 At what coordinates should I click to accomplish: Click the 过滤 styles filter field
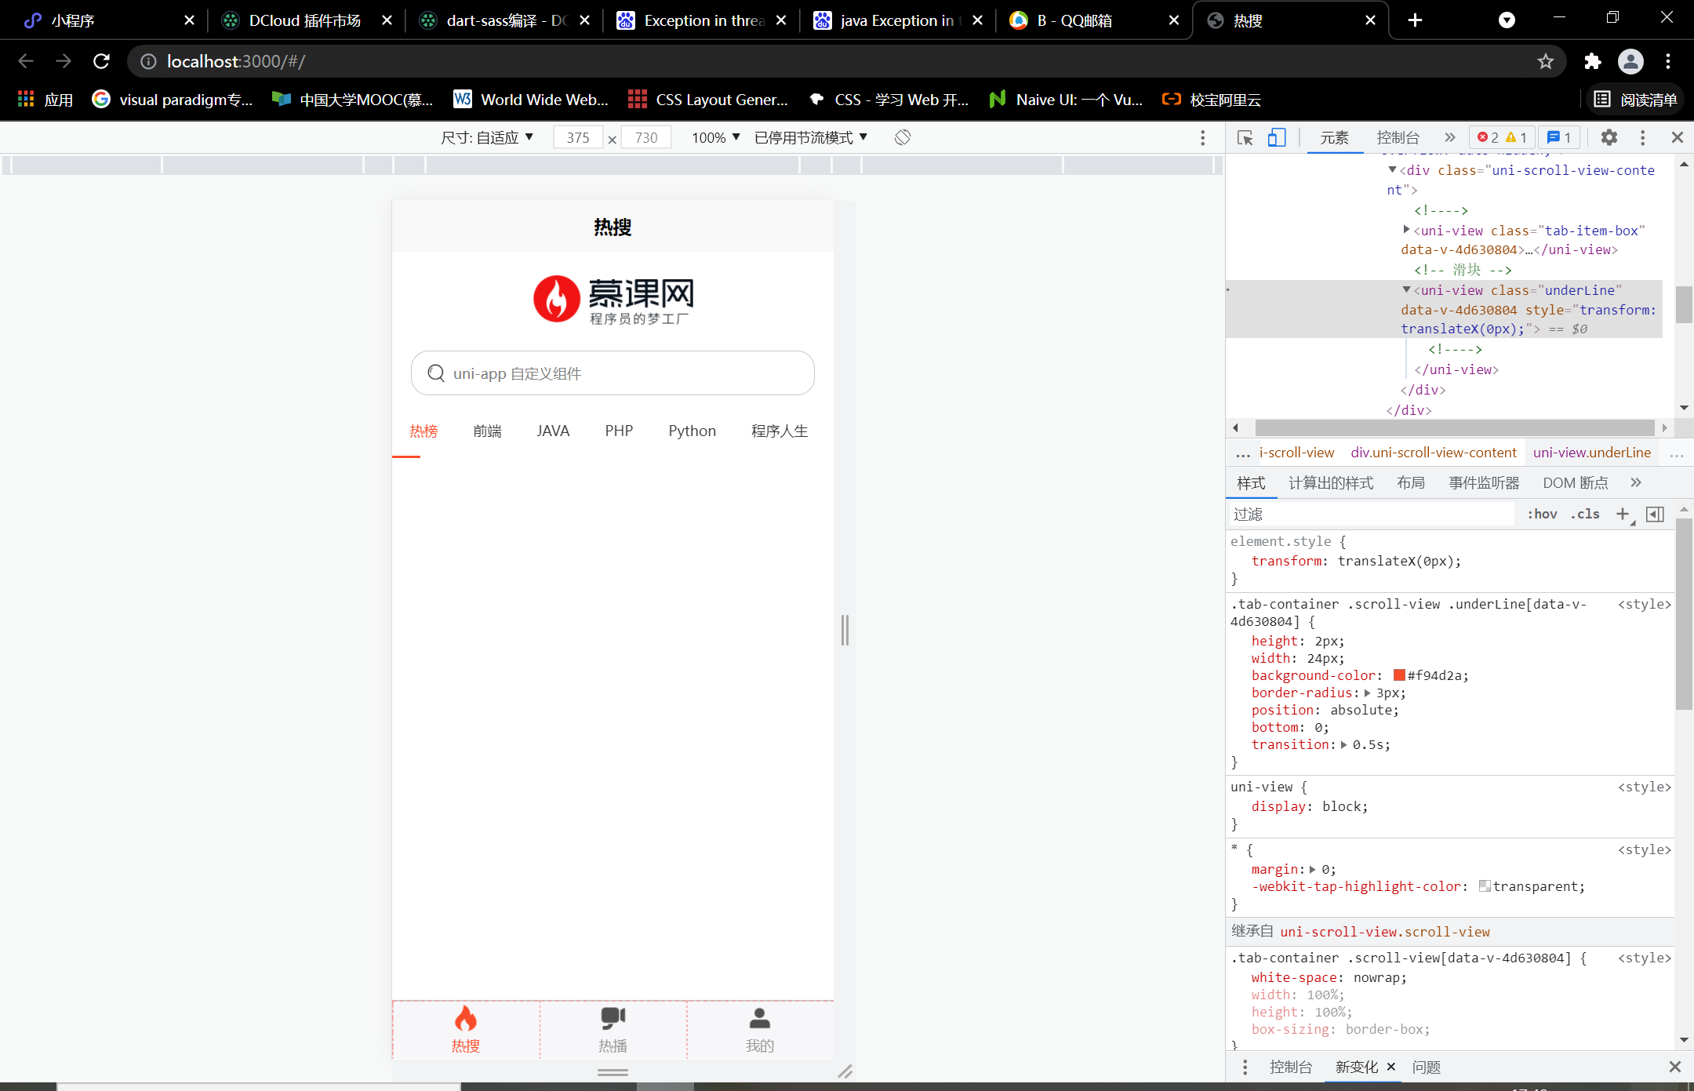1372,515
